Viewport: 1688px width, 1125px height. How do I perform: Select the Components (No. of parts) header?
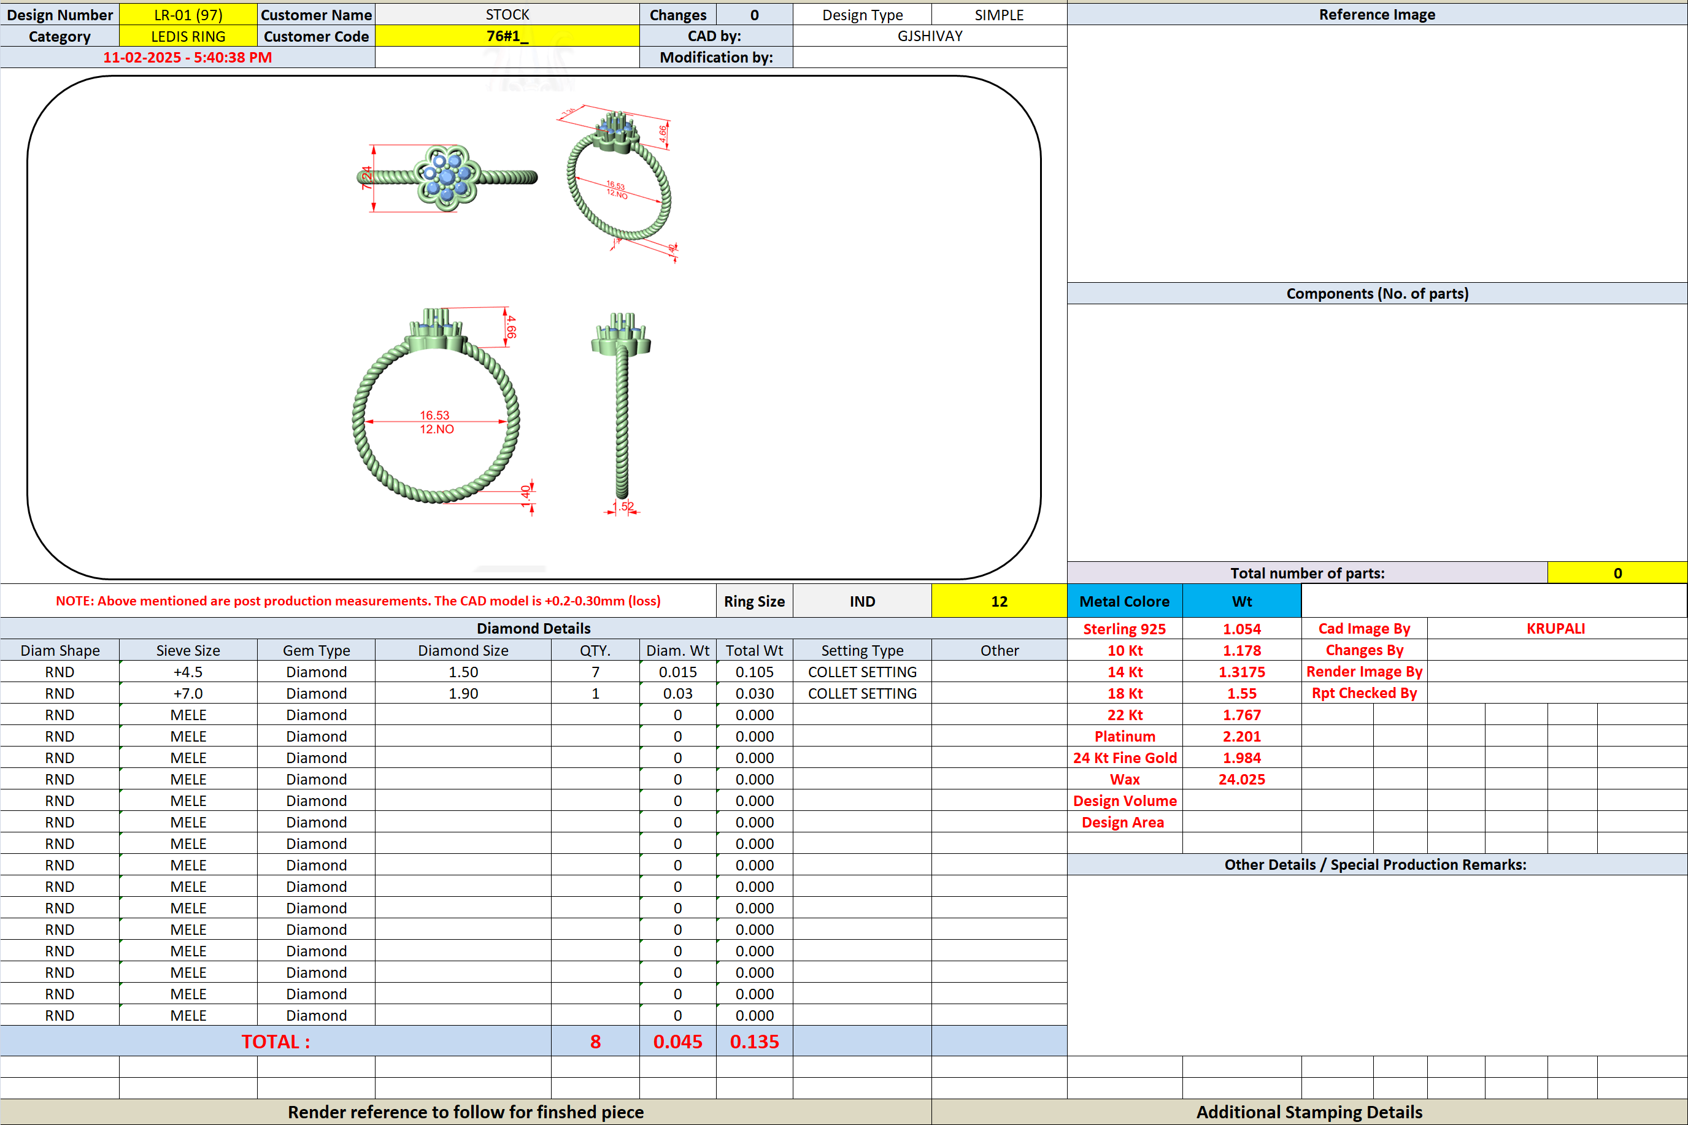click(1376, 293)
